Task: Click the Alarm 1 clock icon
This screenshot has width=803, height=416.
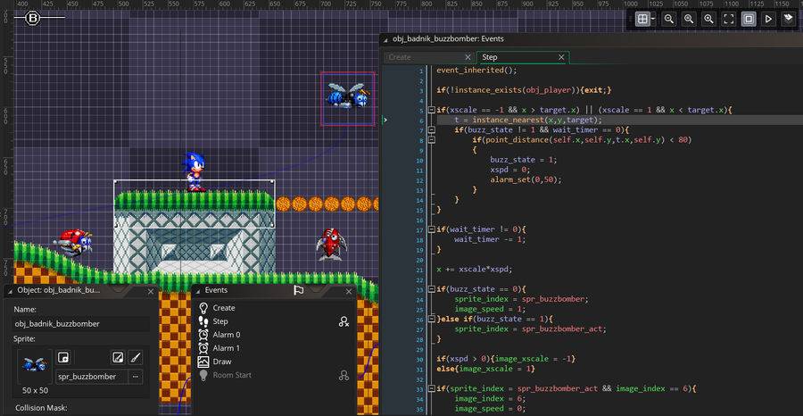Action: (x=203, y=348)
